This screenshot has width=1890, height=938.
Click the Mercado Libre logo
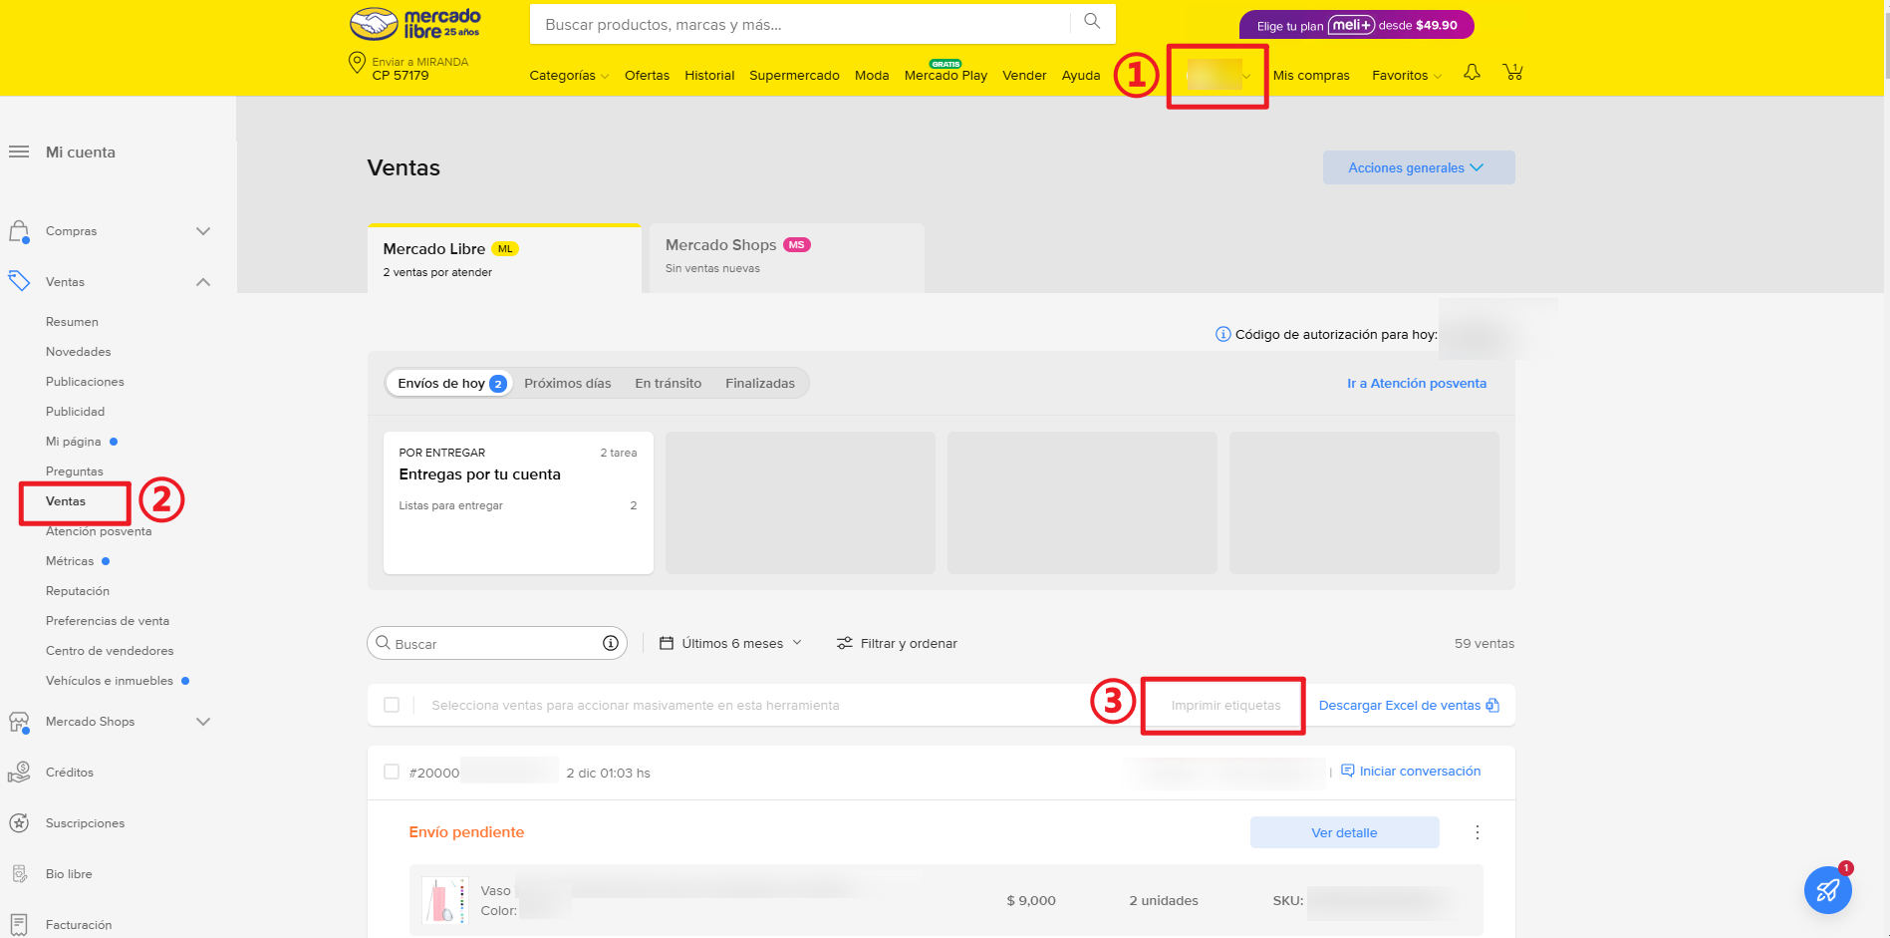click(414, 24)
